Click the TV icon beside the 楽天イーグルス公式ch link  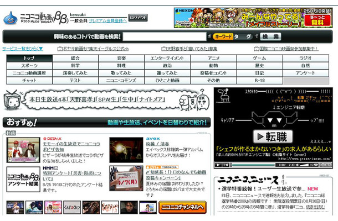coord(60,49)
